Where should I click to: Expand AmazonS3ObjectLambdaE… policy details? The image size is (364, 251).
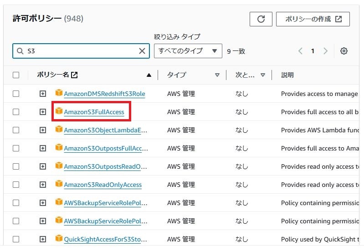43,130
